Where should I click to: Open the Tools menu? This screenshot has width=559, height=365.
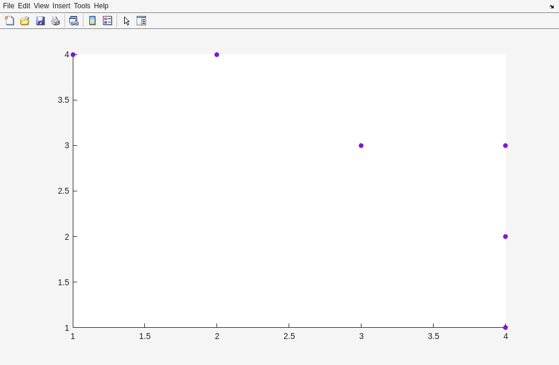pos(82,6)
